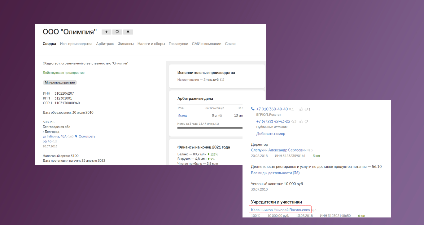Select the Связи tab

click(x=230, y=44)
